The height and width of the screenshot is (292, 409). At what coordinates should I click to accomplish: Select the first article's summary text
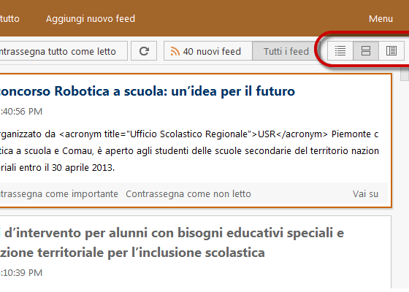click(x=189, y=150)
